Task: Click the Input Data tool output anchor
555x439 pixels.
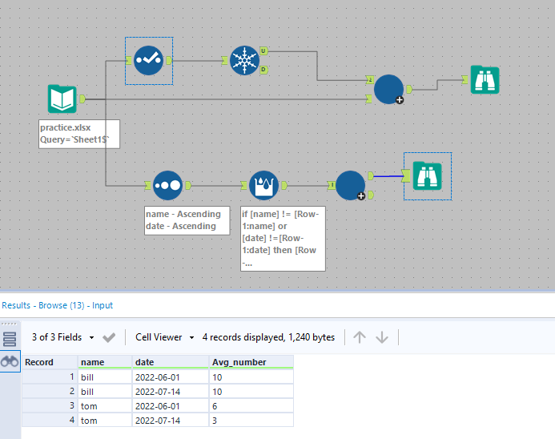Action: [82, 99]
